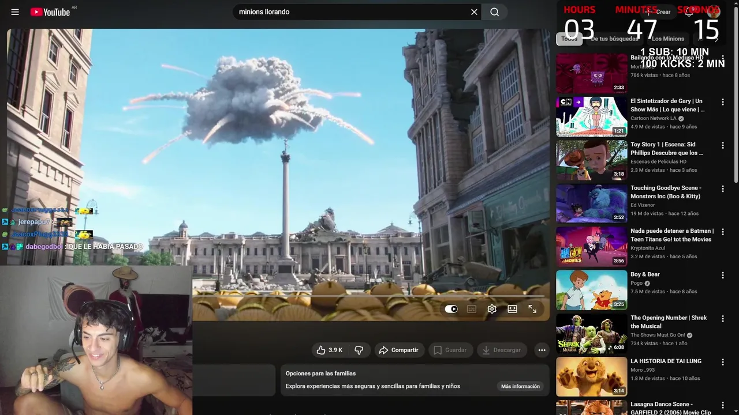Open subtitles captions button in player
Viewport: 739px width, 415px height.
pos(472,309)
